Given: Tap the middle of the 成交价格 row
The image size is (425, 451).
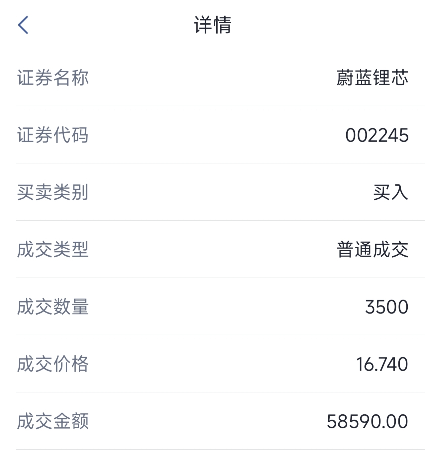Looking at the screenshot, I should 213,364.
